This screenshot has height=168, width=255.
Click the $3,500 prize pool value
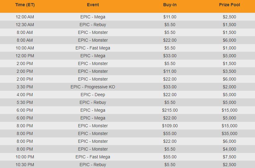coord(229,71)
